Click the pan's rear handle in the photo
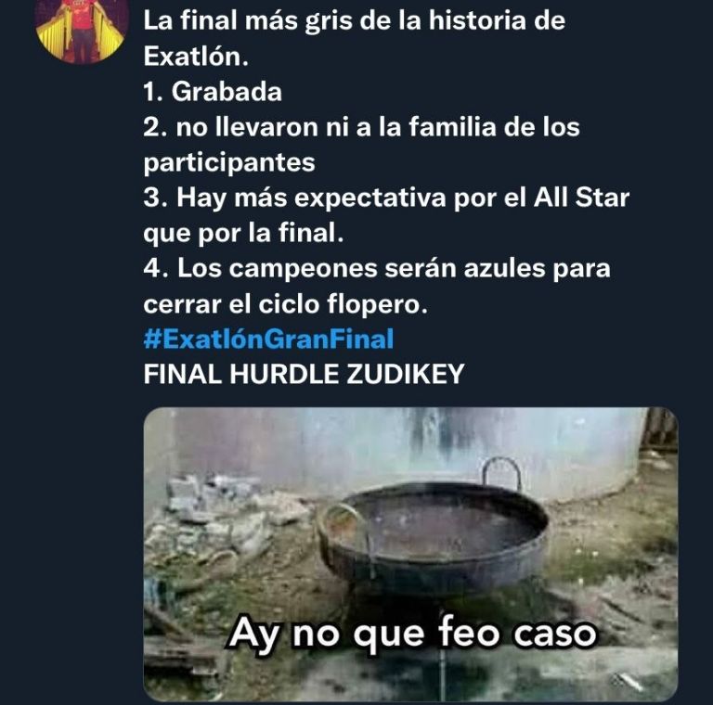Viewport: 713px width, 705px height. coord(501,473)
